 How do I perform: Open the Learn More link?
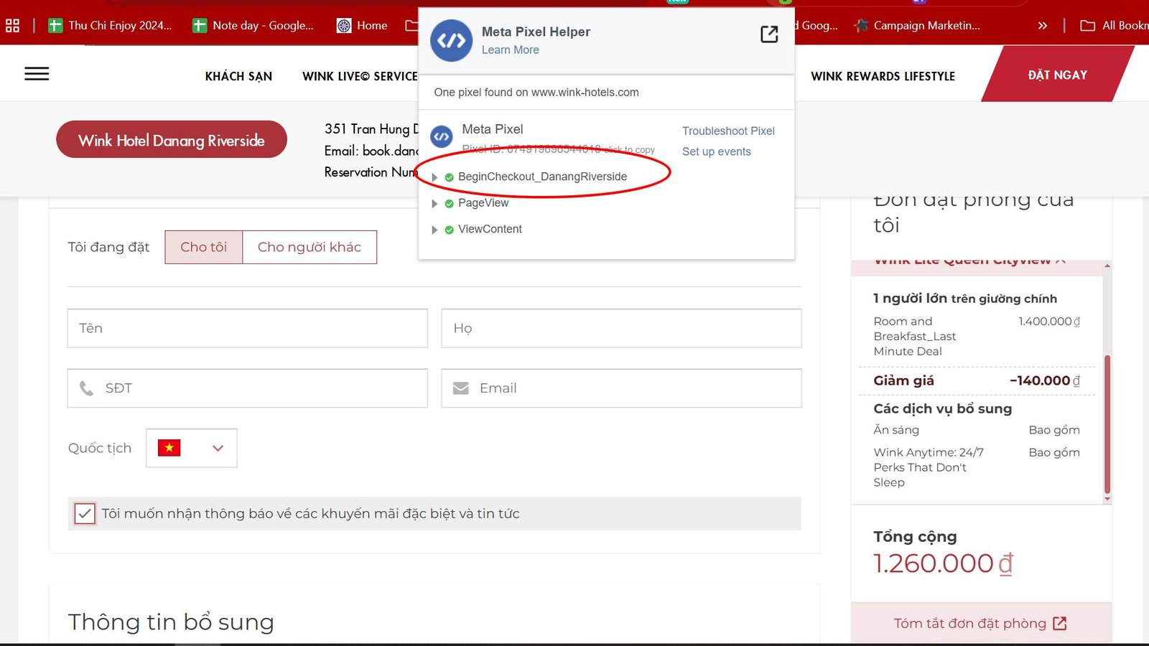point(510,50)
